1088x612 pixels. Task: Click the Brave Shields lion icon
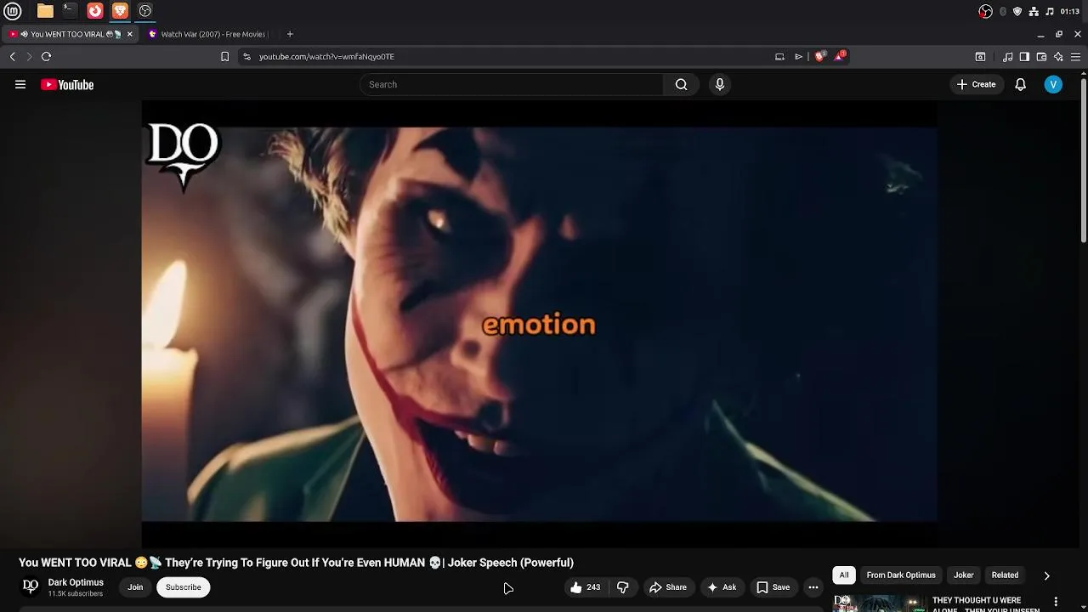click(820, 56)
